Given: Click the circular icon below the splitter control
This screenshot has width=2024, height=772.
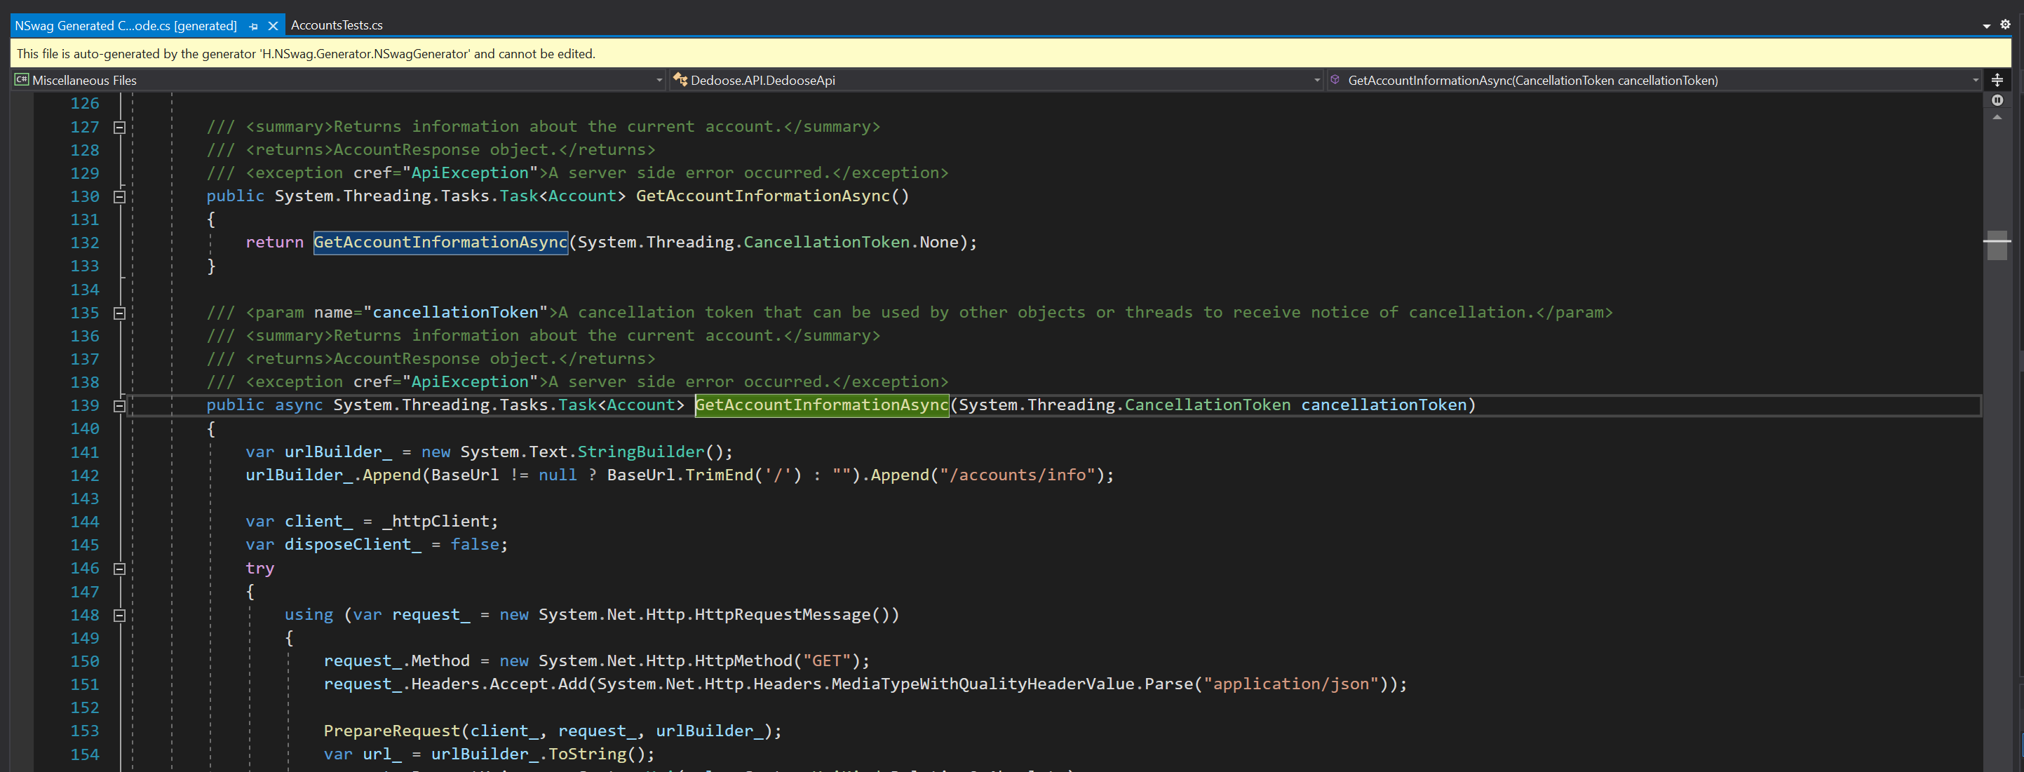Looking at the screenshot, I should [x=1998, y=99].
